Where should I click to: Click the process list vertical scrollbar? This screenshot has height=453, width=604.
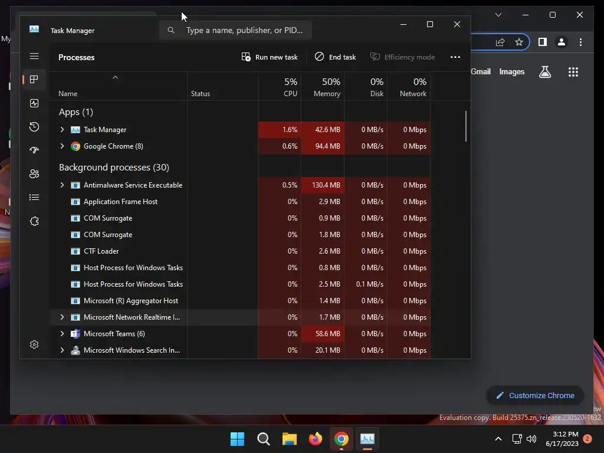[x=466, y=126]
